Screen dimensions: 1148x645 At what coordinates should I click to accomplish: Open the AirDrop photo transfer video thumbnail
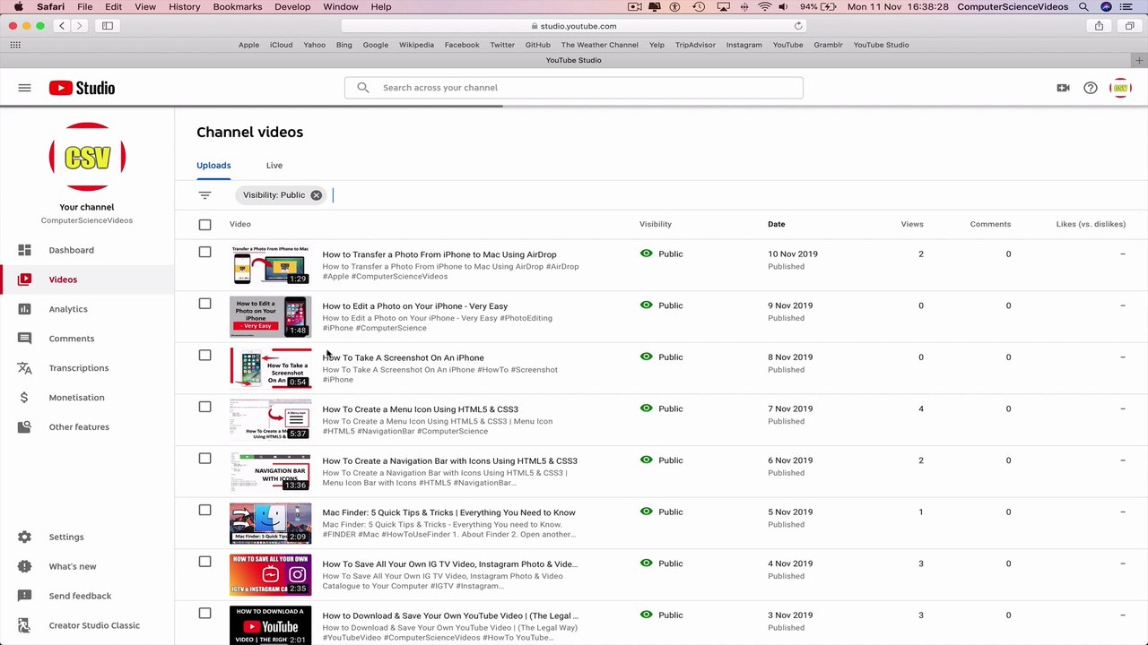(x=270, y=265)
